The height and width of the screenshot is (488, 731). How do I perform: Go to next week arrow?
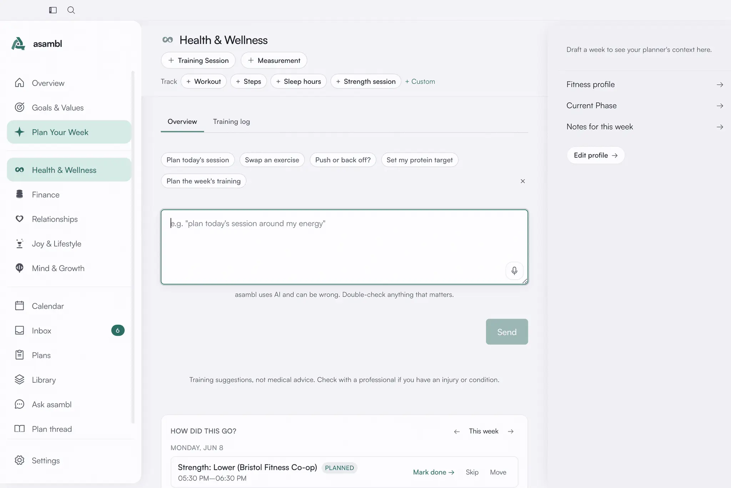(x=511, y=432)
